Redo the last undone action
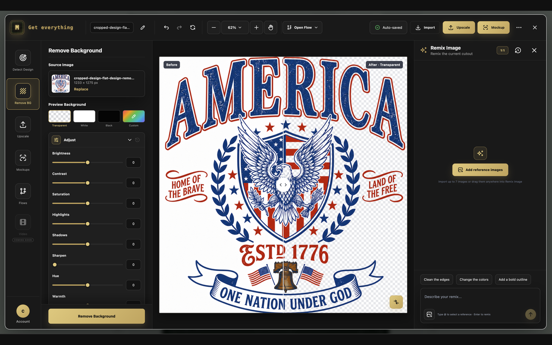Image resolution: width=552 pixels, height=345 pixels. point(179,28)
